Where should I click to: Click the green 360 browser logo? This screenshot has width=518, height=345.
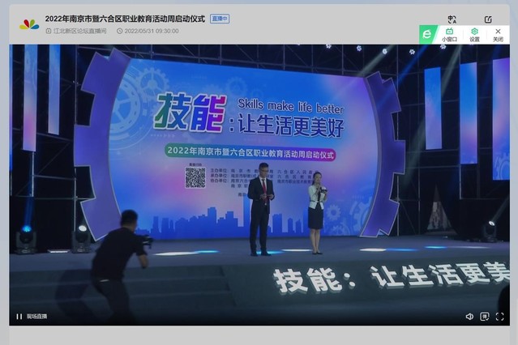(427, 34)
